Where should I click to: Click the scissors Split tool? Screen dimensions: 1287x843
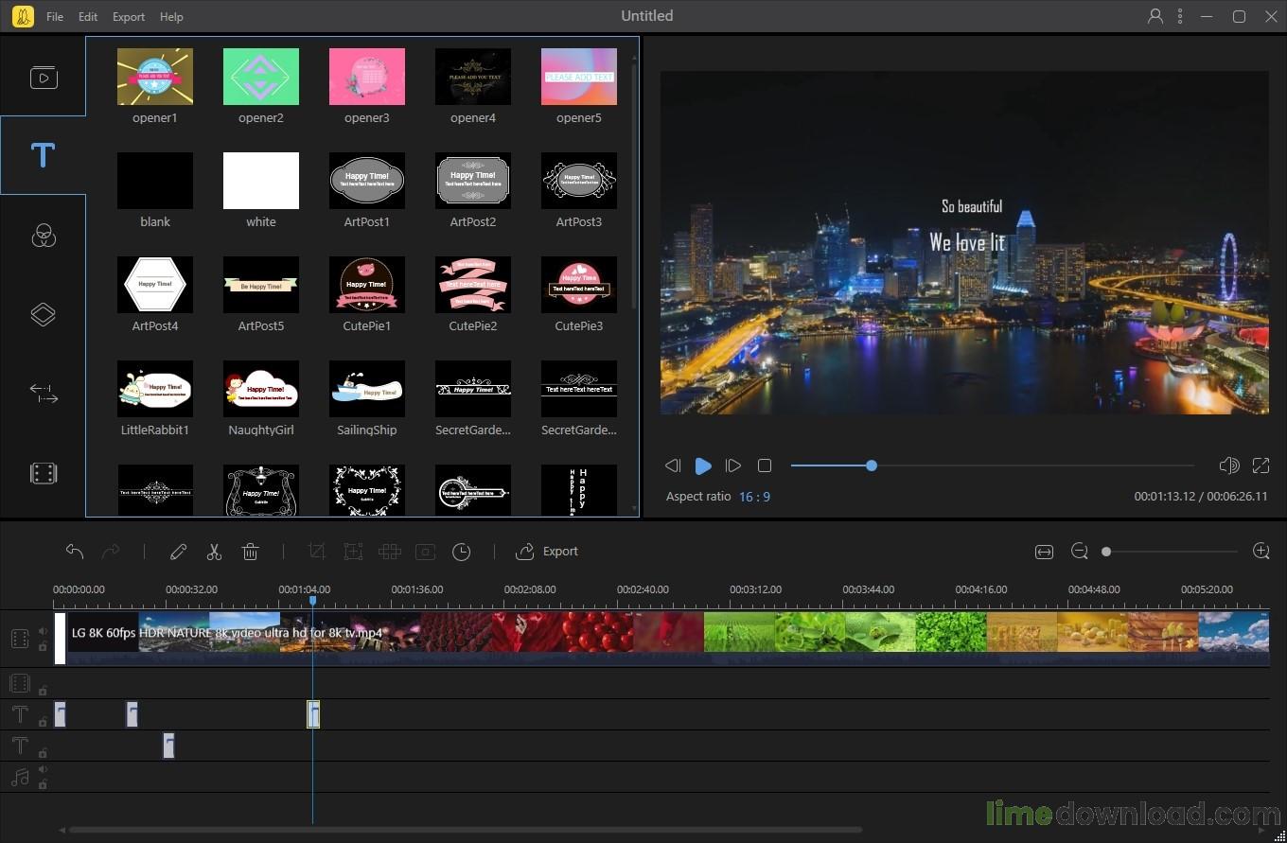click(214, 552)
